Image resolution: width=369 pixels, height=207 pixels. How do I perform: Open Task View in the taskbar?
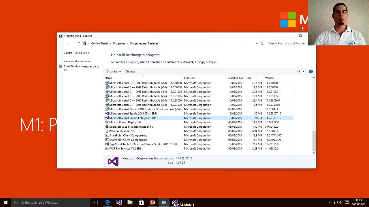coord(96,202)
